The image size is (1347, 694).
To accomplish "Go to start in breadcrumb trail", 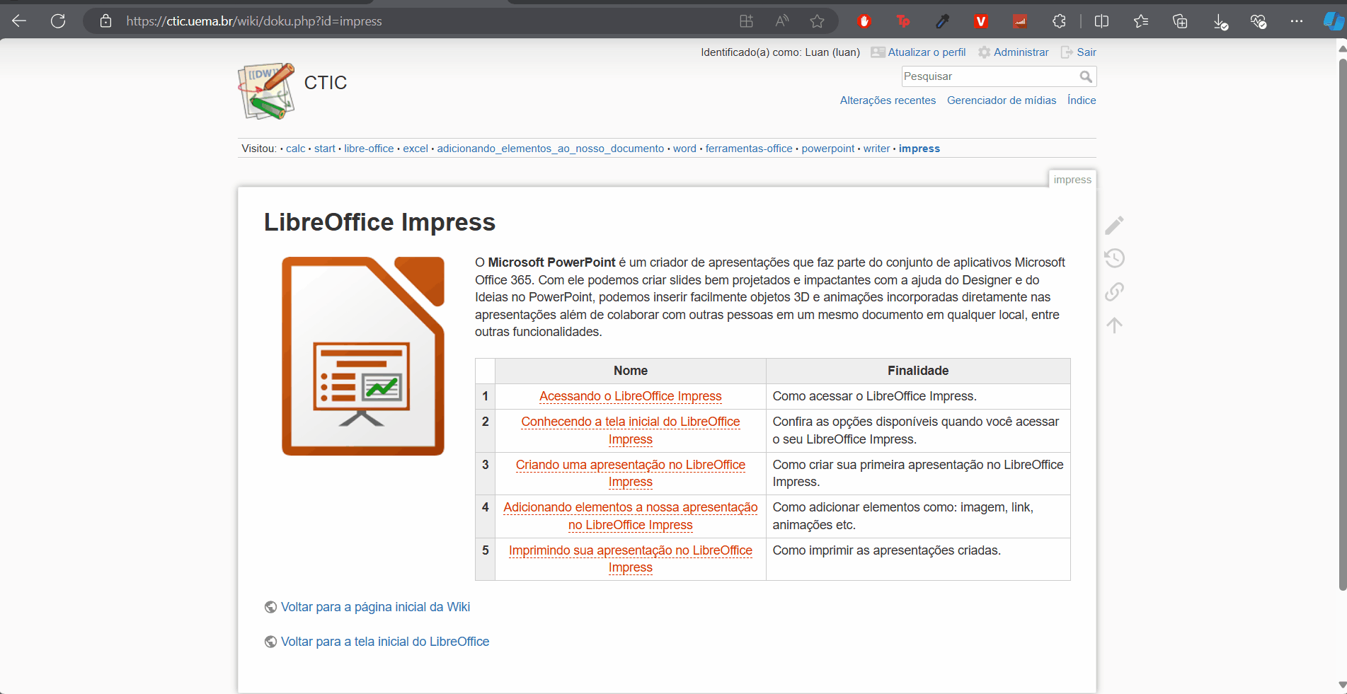I will pos(325,149).
